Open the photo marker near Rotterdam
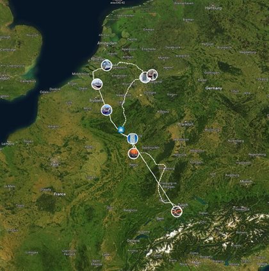The height and width of the screenshot is (271, 269). tap(106, 65)
